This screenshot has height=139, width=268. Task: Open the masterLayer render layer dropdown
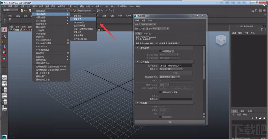pyautogui.click(x=148, y=24)
